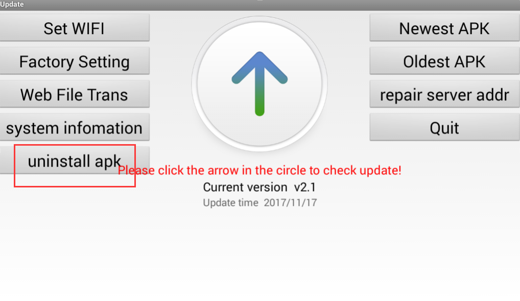This screenshot has height=301, width=520.
Task: Click the 2017/11/17 date text
Action: pyautogui.click(x=290, y=202)
